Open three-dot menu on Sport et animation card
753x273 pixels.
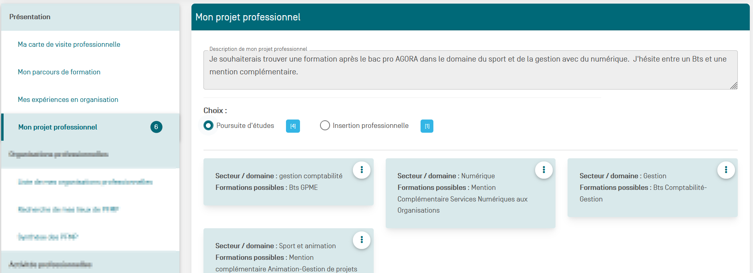(x=361, y=240)
